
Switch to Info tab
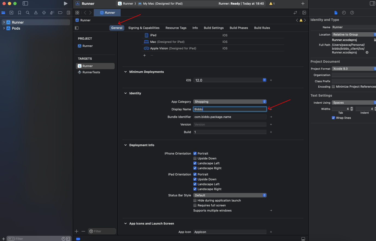click(x=195, y=28)
